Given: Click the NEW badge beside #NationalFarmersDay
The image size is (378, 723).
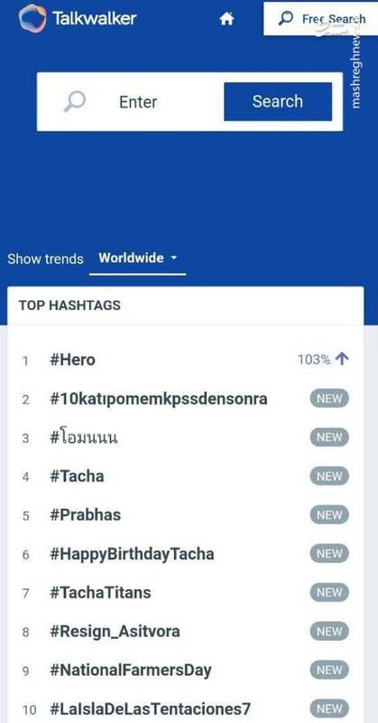Looking at the screenshot, I should 329,670.
